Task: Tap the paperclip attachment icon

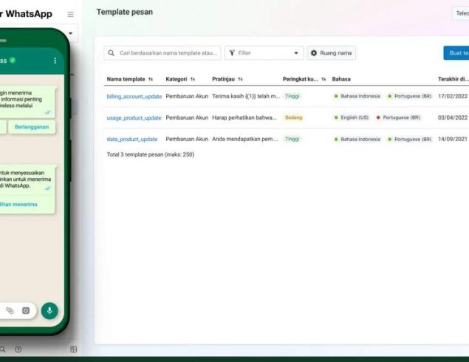Action: pyautogui.click(x=10, y=311)
